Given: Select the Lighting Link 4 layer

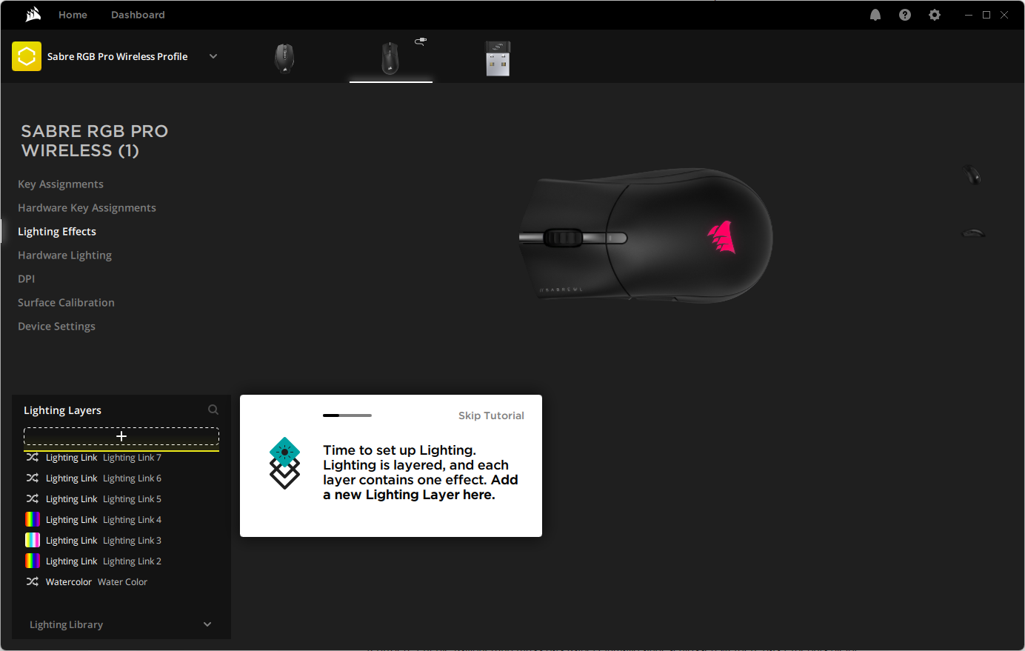Looking at the screenshot, I should coord(121,520).
